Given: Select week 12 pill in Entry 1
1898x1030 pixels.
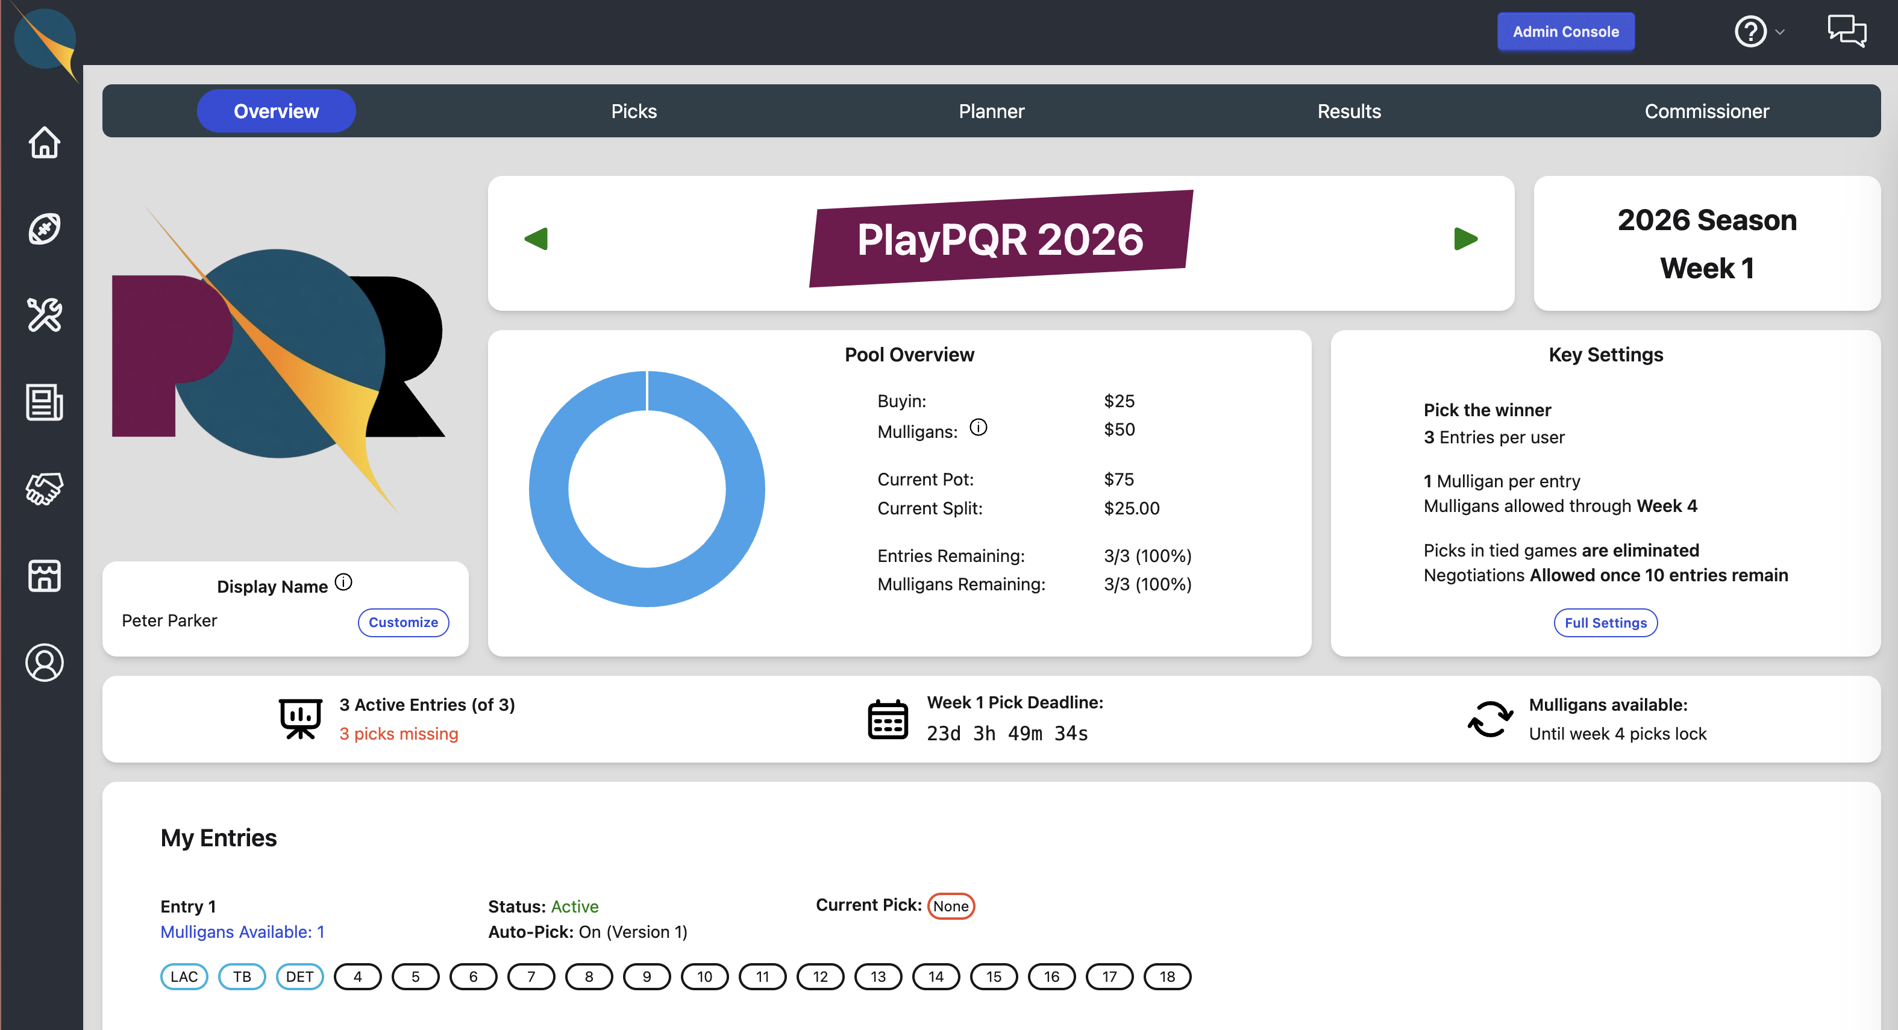Looking at the screenshot, I should tap(820, 977).
